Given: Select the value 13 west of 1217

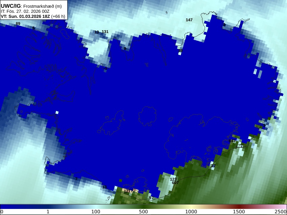Looking at the screenshot, I should pos(104,187).
